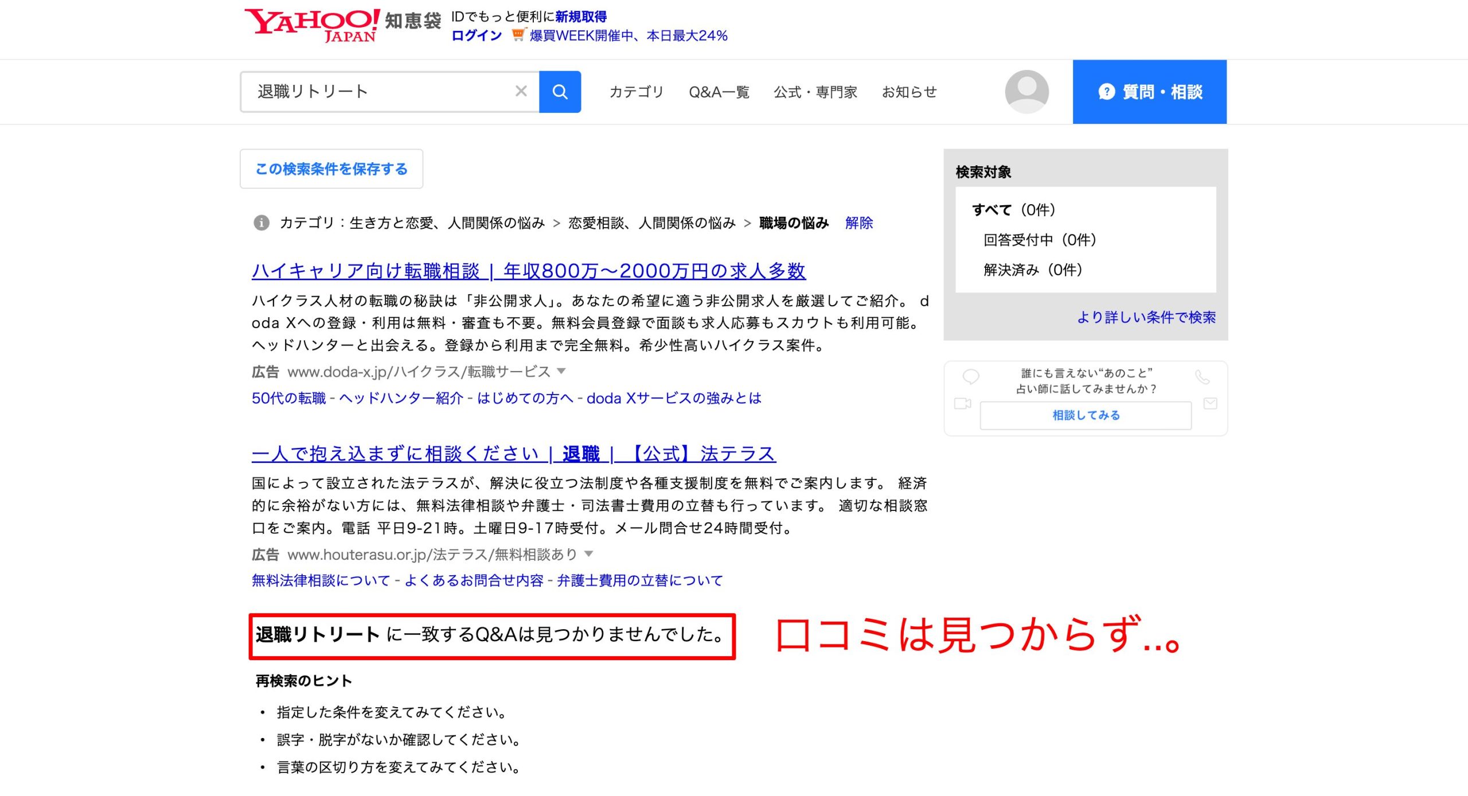The height and width of the screenshot is (796, 1468).
Task: Click 生き方と恋愛、人間関係の悩み breadcrumb
Action: click(x=447, y=223)
